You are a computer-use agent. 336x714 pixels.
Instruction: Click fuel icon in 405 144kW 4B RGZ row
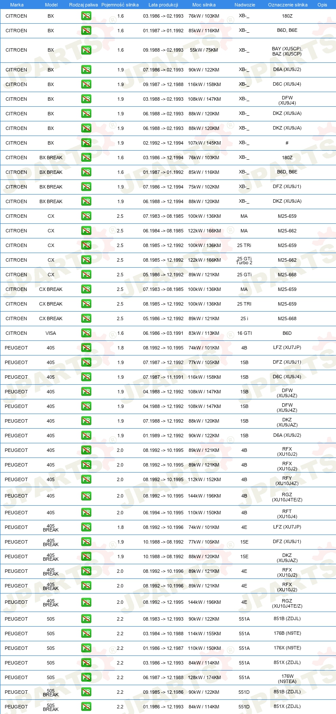(86, 496)
